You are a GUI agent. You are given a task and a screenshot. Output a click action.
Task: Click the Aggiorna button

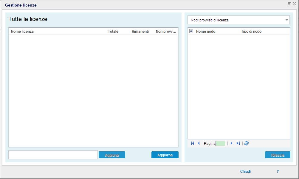coord(165,155)
